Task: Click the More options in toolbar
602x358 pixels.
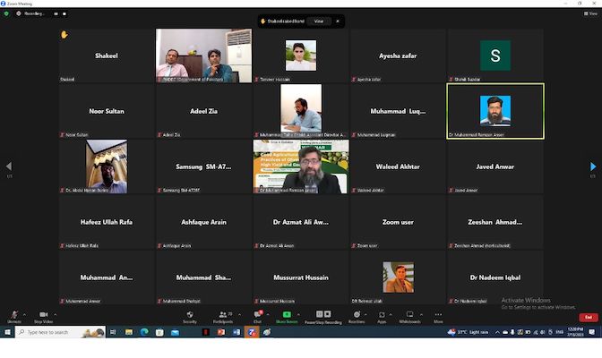Action: coord(438,315)
